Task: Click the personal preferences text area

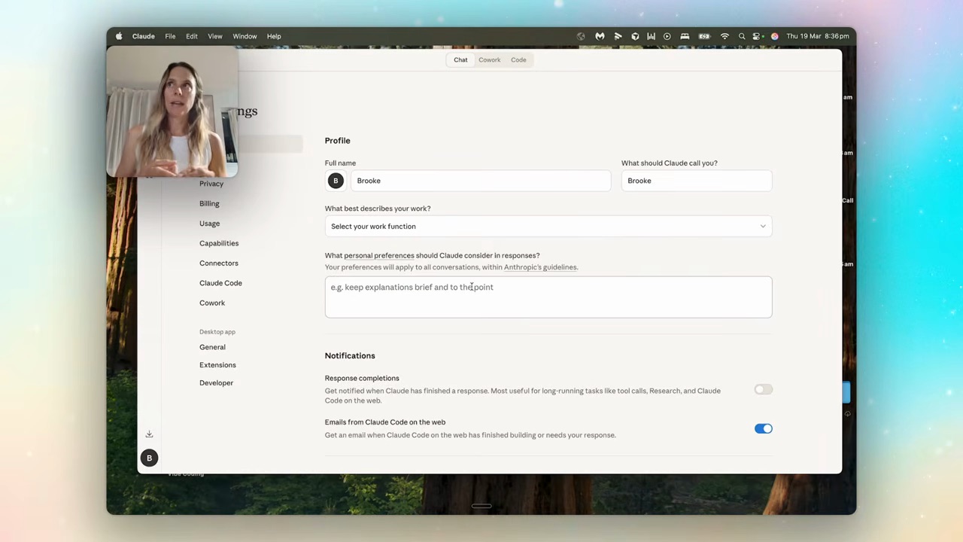Action: [548, 297]
